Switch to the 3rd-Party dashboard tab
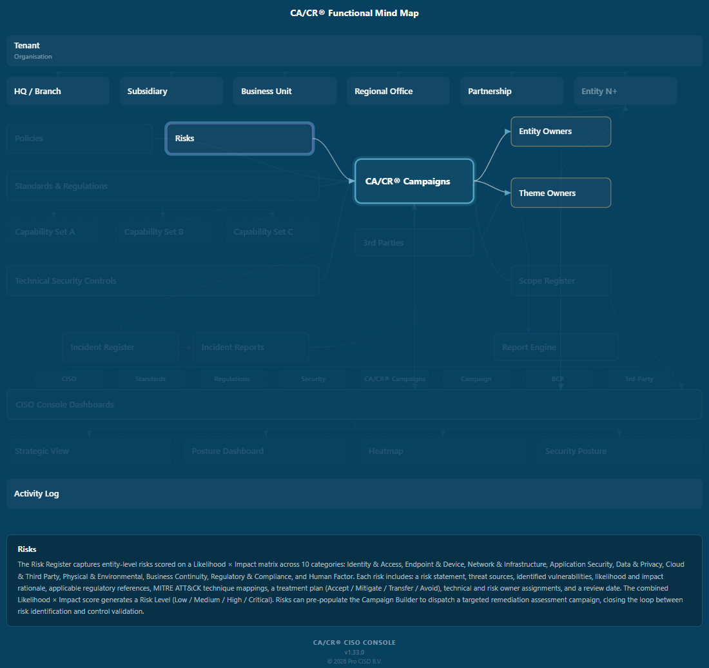 (x=639, y=379)
